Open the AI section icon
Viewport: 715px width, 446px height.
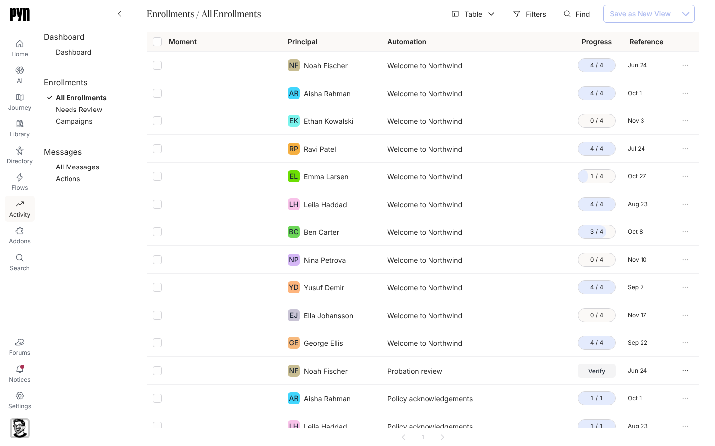point(20,75)
